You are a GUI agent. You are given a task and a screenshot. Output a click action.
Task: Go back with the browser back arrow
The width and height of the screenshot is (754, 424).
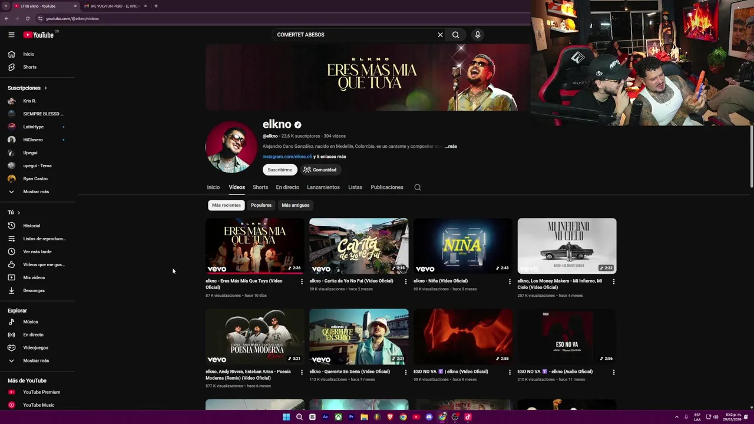(x=6, y=18)
